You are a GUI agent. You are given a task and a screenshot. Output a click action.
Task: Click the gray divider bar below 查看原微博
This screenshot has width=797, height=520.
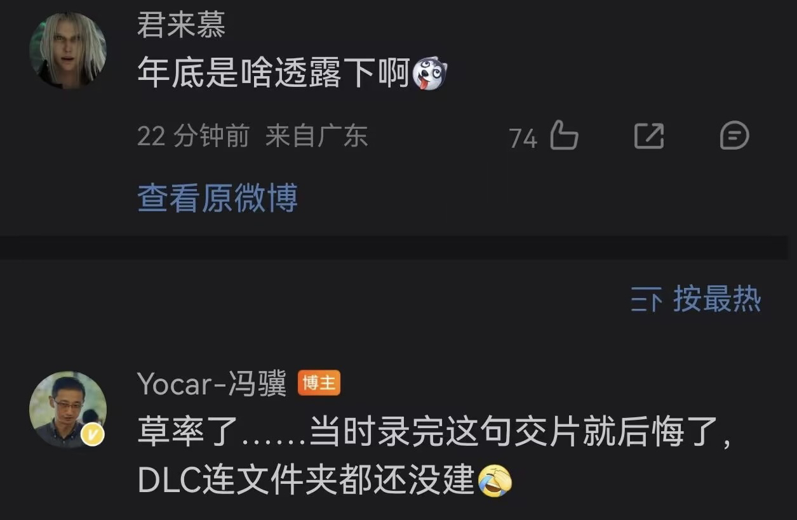(394, 247)
